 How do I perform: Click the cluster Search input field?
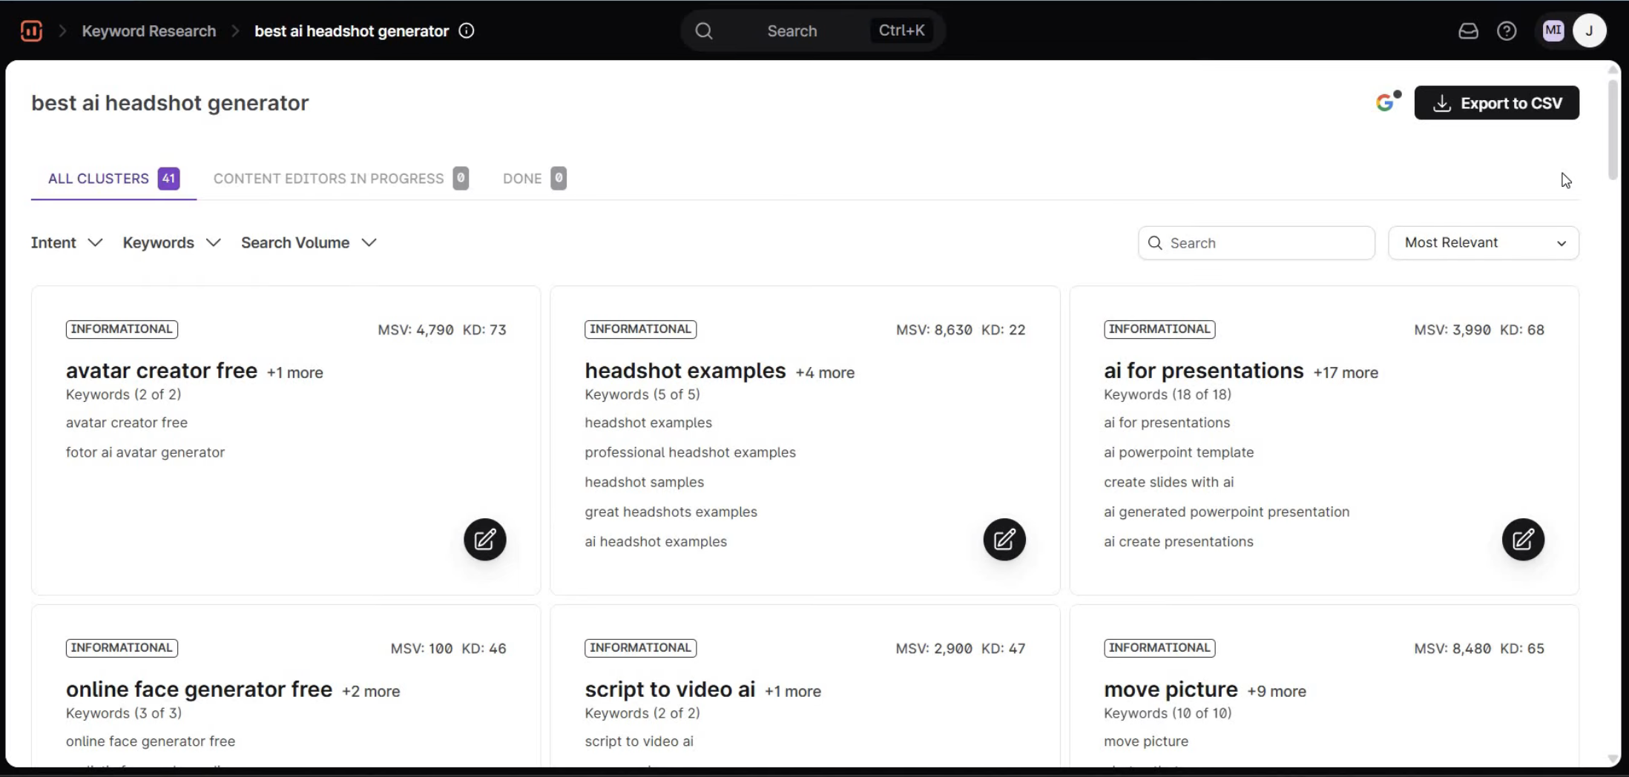pyautogui.click(x=1256, y=243)
